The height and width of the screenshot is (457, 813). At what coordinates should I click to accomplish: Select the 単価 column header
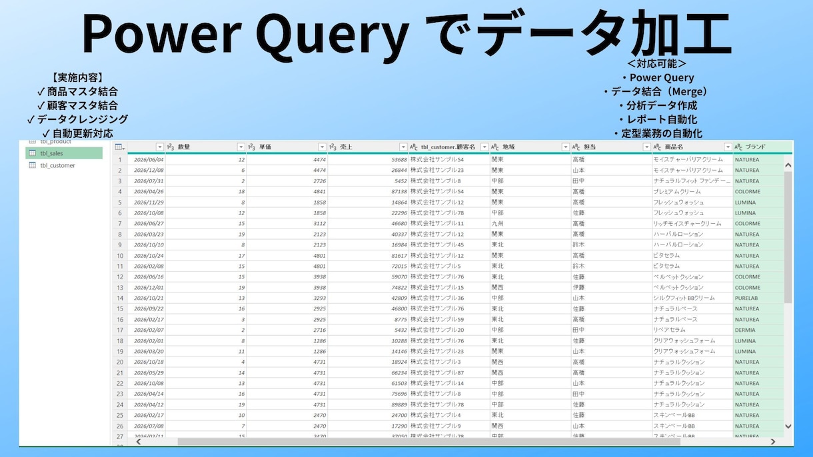[287, 147]
